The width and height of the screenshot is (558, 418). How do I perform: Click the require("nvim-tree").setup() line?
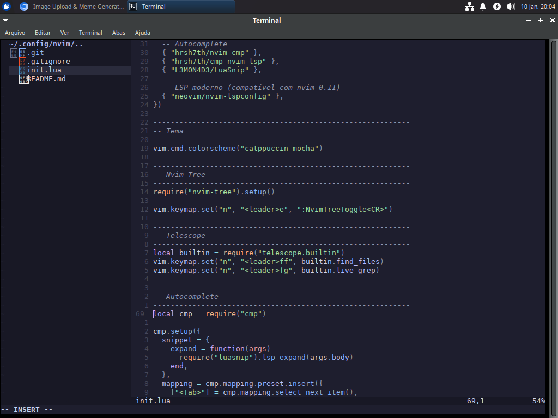point(214,192)
